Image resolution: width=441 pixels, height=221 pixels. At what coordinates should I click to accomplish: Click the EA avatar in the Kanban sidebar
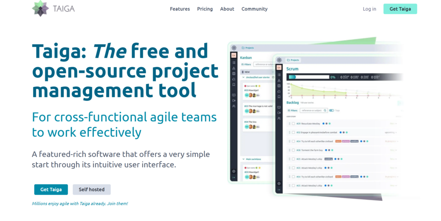coord(234,56)
